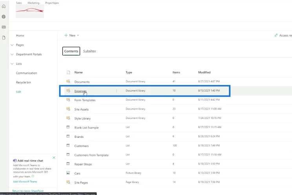Click the Customers list icon
This screenshot has height=195, width=292.
(x=68, y=145)
